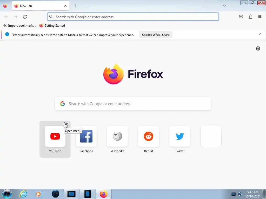Click the Firefox View pinned icon

(5, 6)
